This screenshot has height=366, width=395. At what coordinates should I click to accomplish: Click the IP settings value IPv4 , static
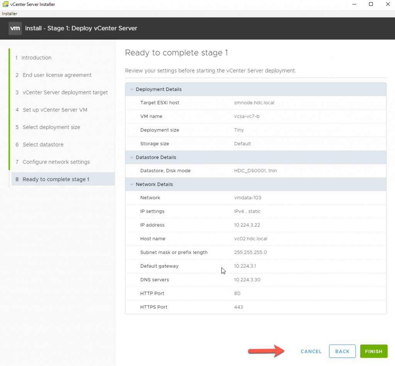(247, 211)
